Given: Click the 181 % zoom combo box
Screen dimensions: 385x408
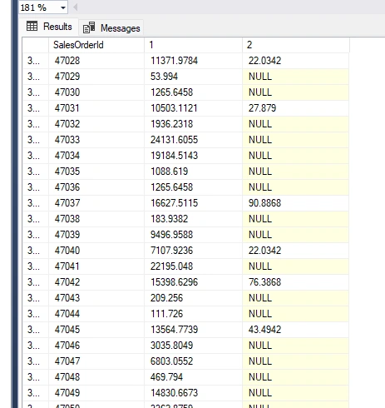Looking at the screenshot, I should [x=43, y=7].
